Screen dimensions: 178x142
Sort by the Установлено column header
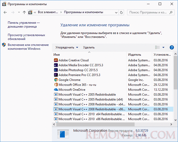coord(162,55)
